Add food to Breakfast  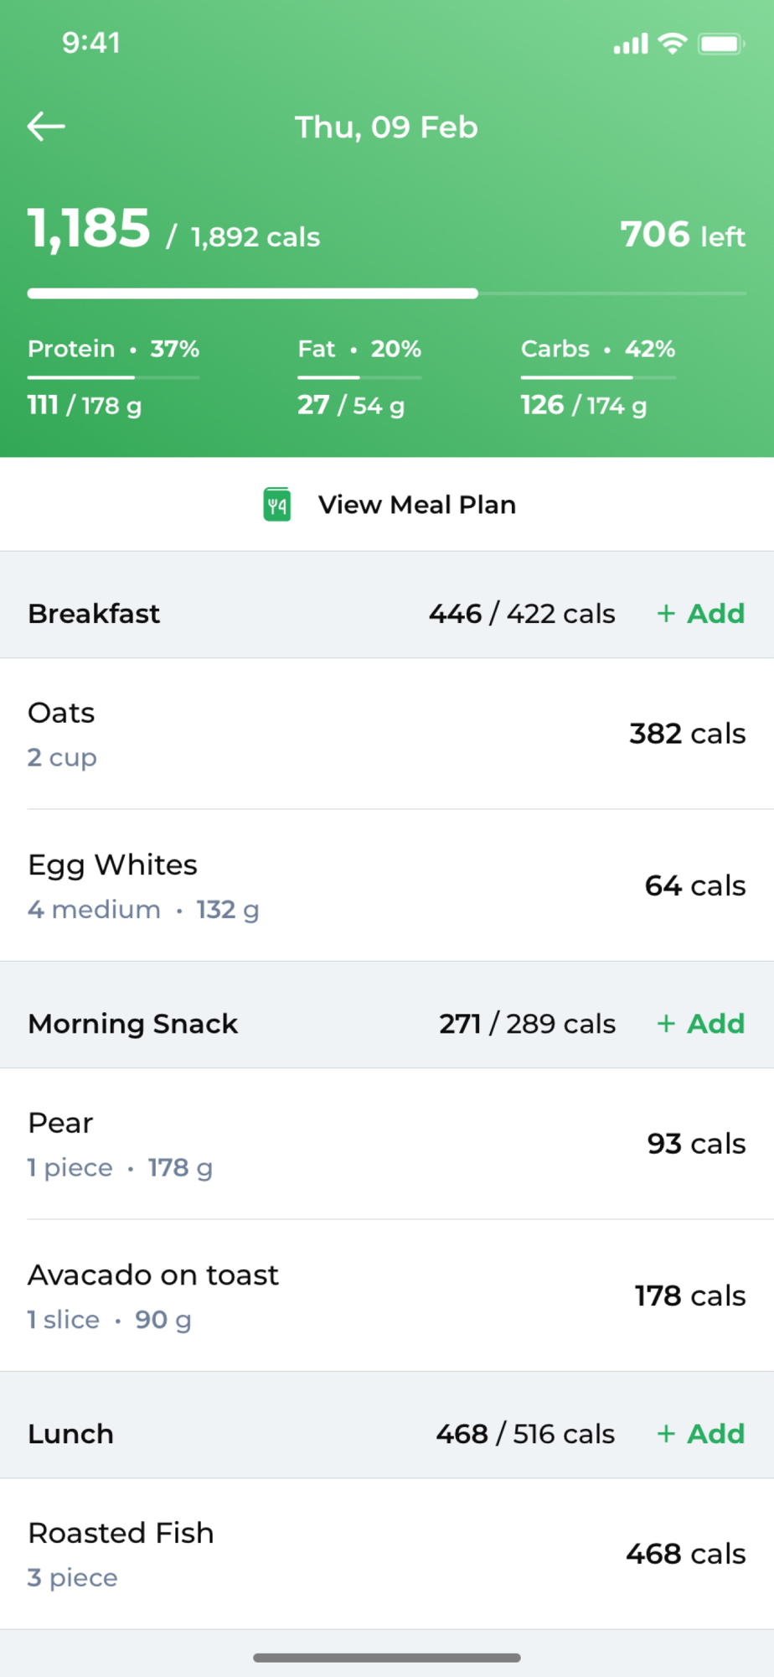[701, 614]
